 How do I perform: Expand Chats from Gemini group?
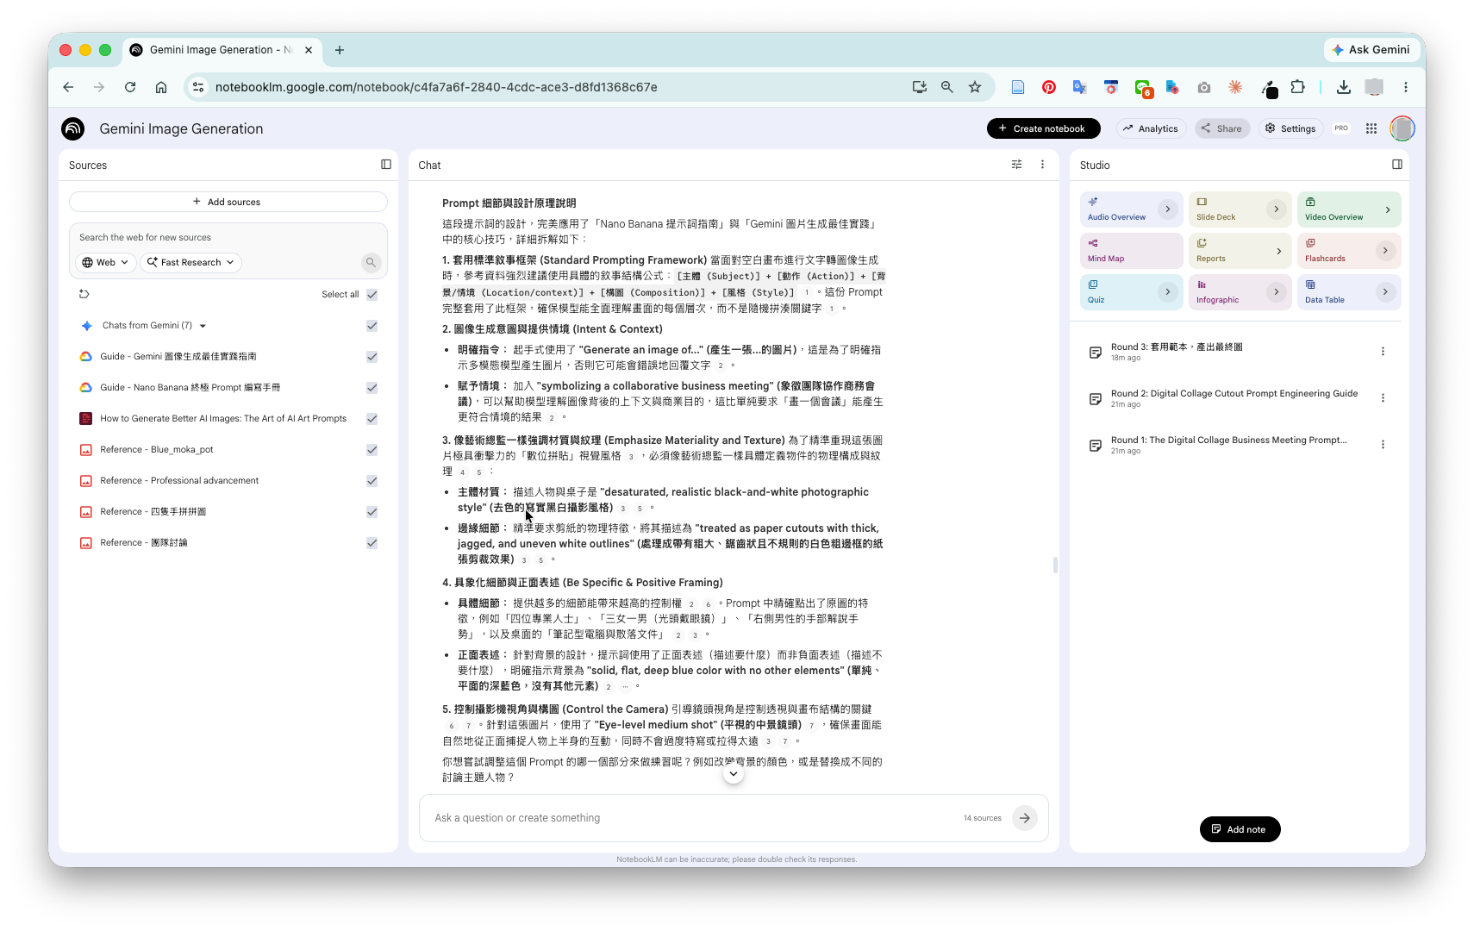[x=203, y=326]
